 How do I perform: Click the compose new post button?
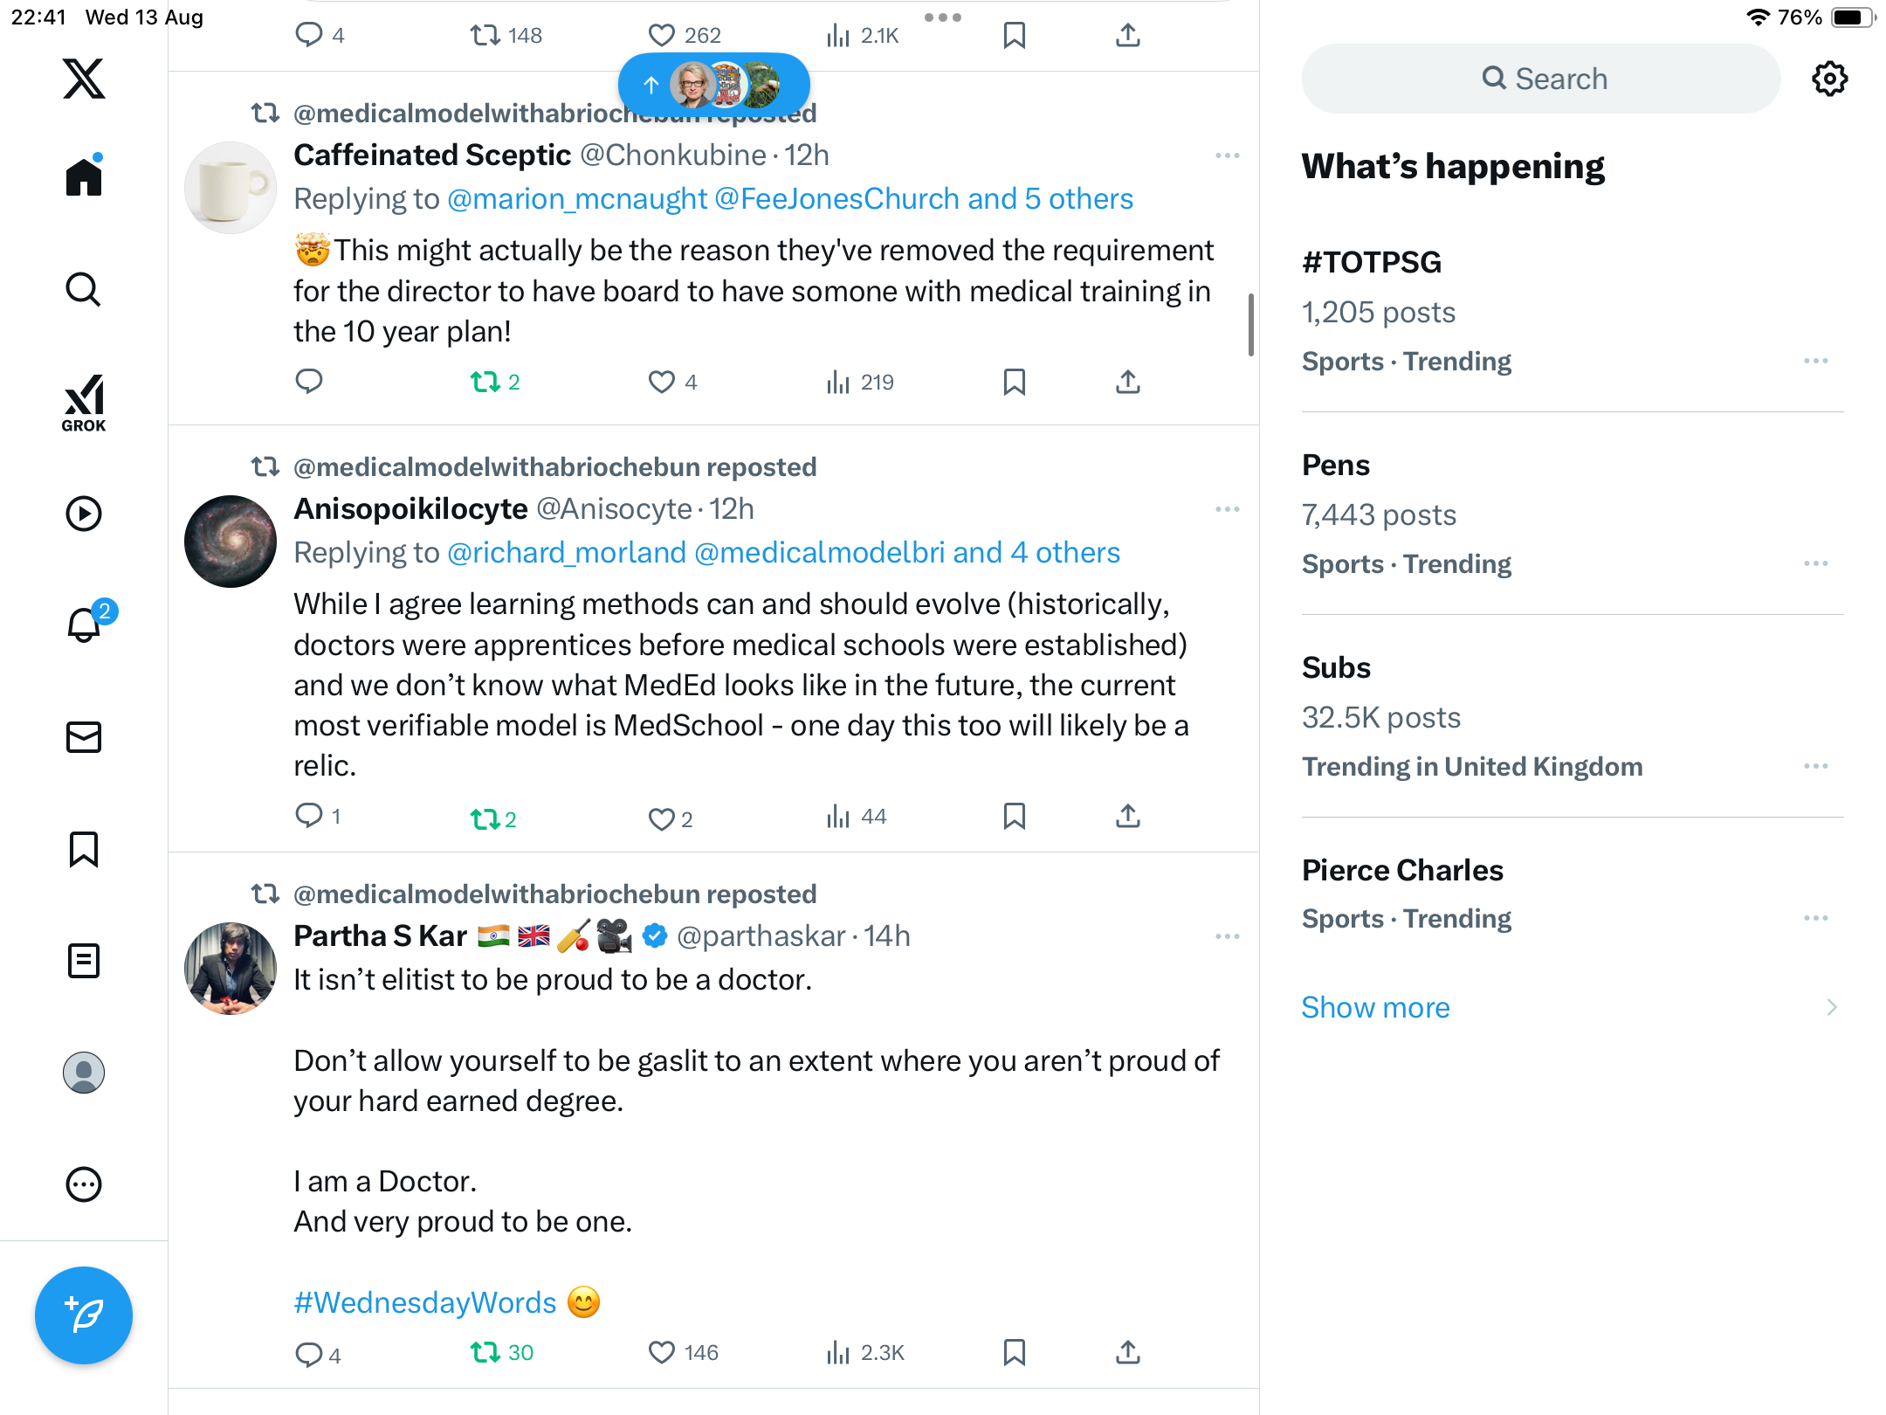tap(84, 1315)
